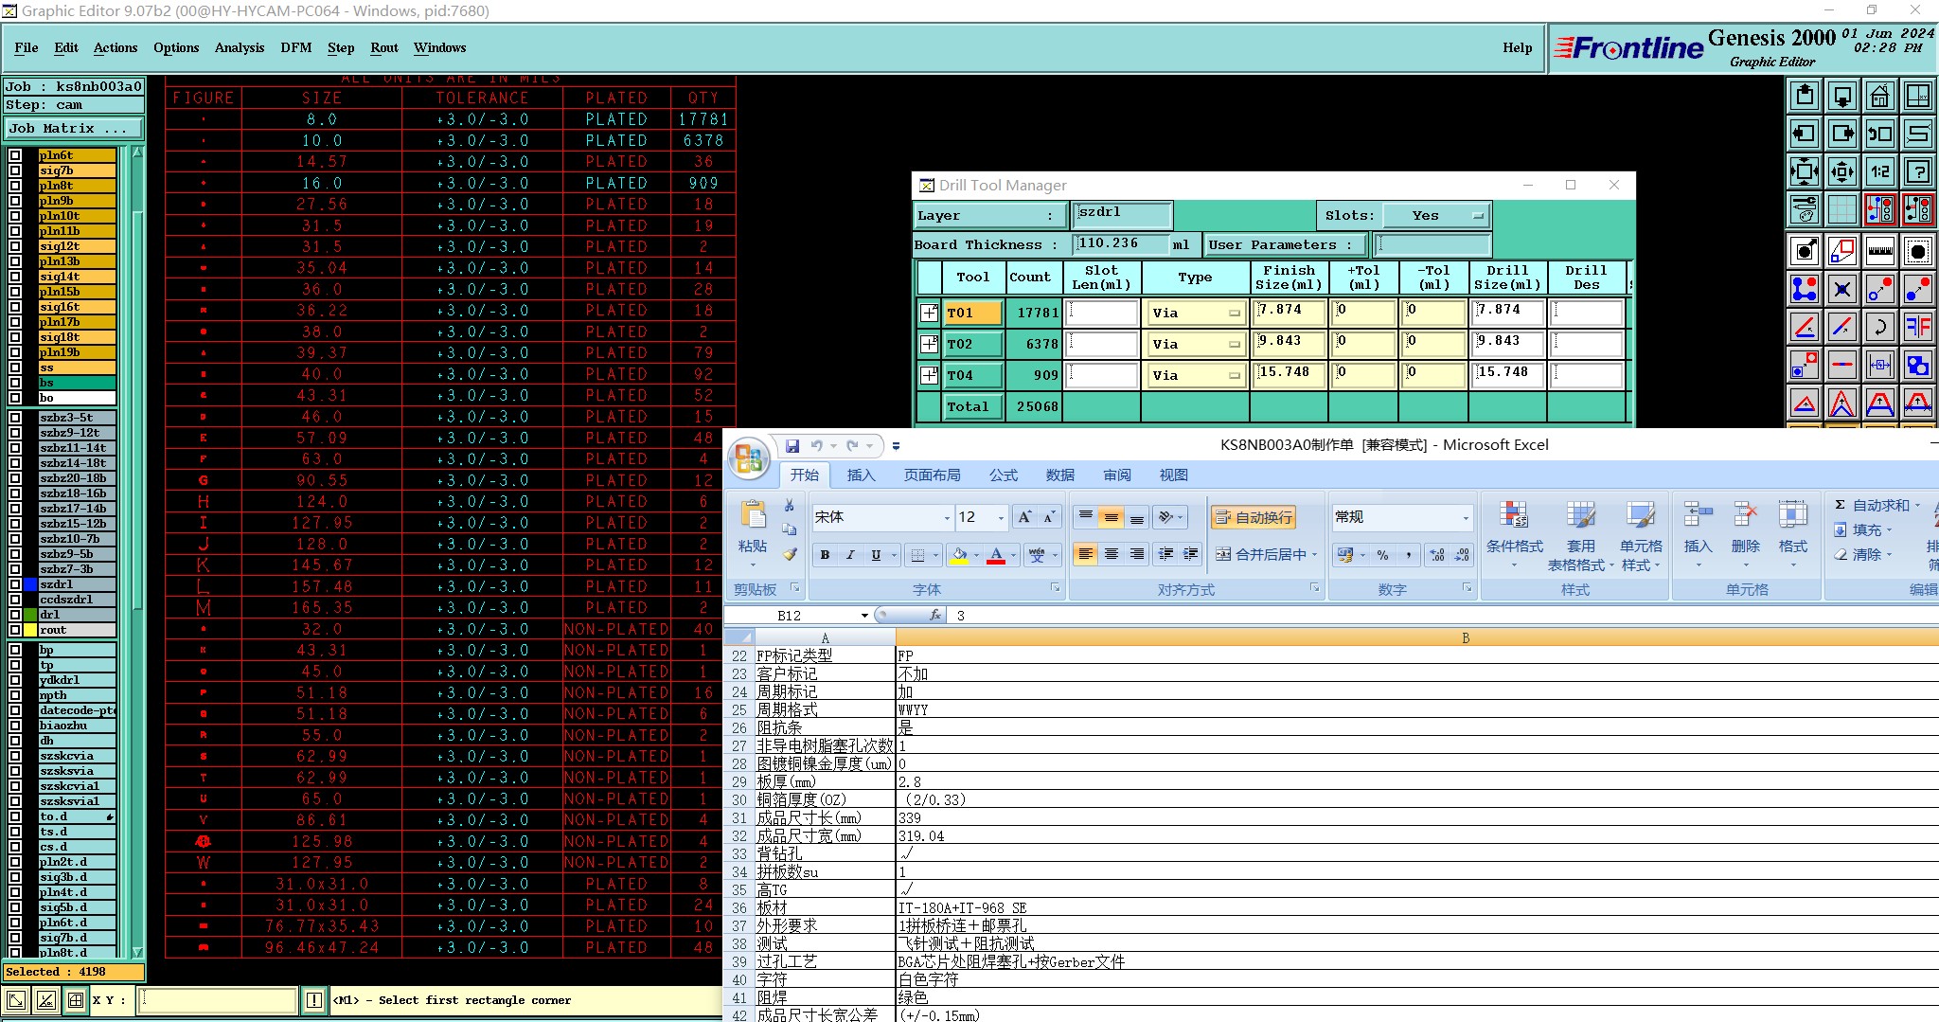Click the yellow fill color swatch button
Screen dimensions: 1939x1022
tap(959, 555)
